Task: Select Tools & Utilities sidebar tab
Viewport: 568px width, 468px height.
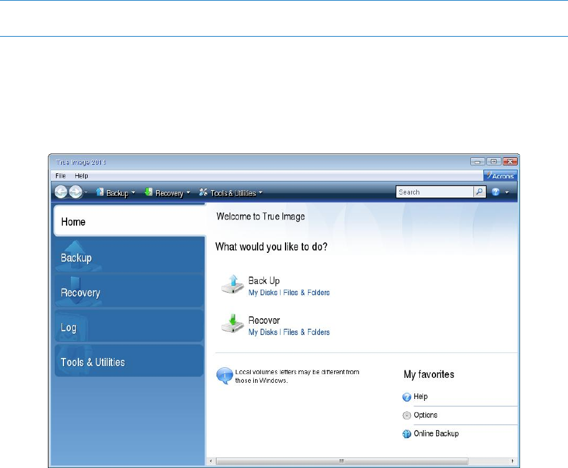Action: [x=129, y=361]
